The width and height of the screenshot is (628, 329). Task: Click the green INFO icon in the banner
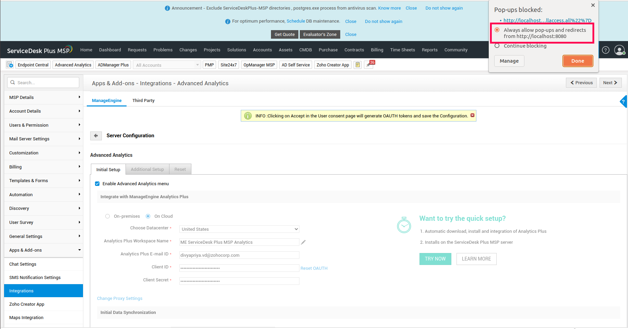[248, 116]
